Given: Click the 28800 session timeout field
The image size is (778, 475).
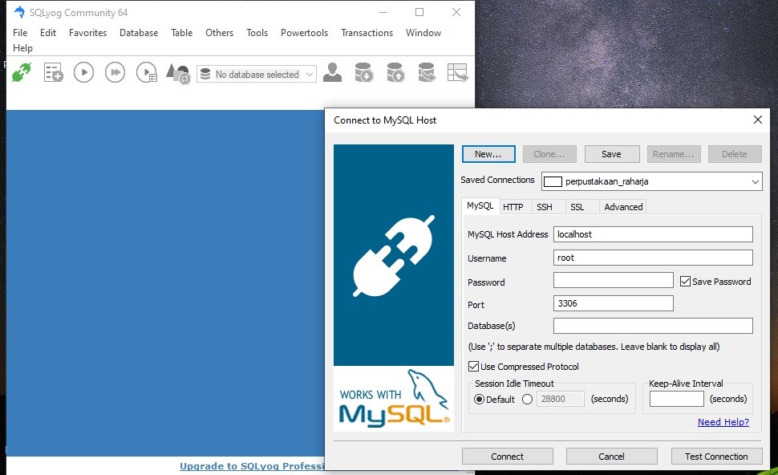Looking at the screenshot, I should [x=560, y=399].
